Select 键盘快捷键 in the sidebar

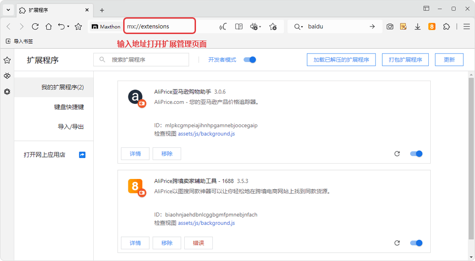point(69,107)
